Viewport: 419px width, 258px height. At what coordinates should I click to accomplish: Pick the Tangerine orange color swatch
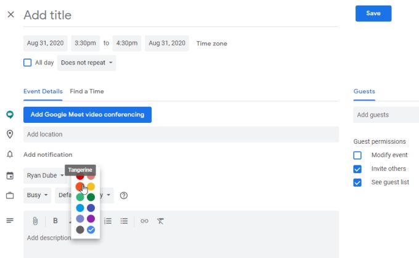pos(80,187)
